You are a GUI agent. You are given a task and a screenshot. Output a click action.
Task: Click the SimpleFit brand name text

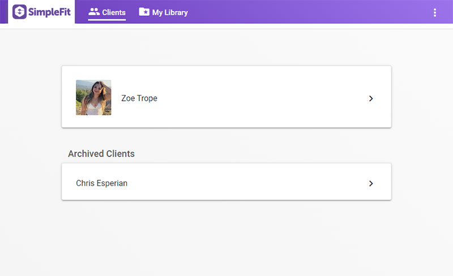click(50, 12)
